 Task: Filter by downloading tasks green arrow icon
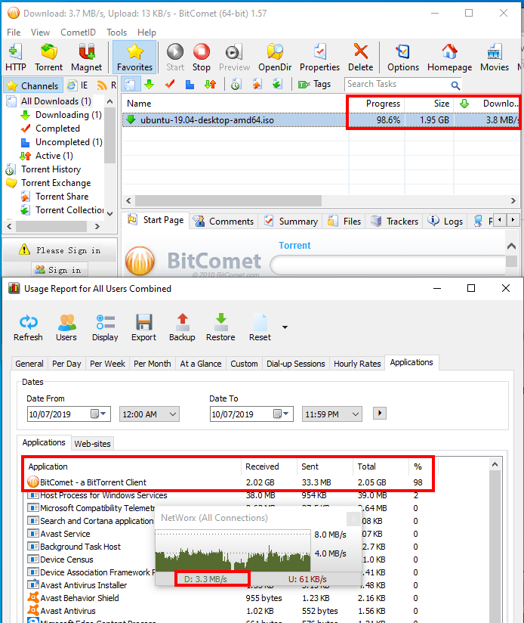coord(149,84)
